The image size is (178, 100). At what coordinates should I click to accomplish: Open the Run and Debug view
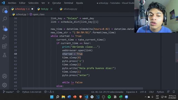(x=4, y=37)
